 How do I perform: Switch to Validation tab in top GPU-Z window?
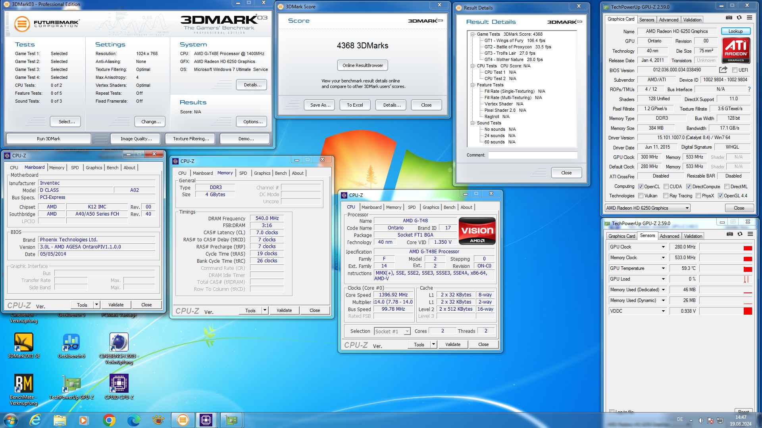(692, 20)
